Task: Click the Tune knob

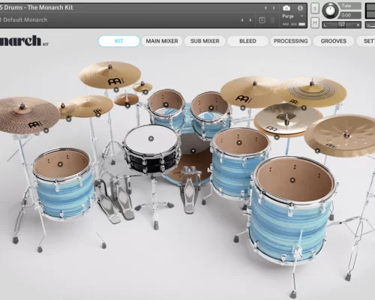Action: (330, 10)
